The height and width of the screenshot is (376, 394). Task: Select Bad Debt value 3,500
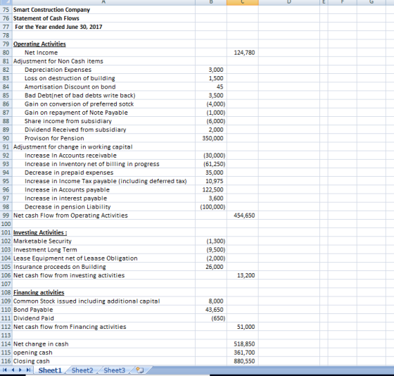[211, 95]
